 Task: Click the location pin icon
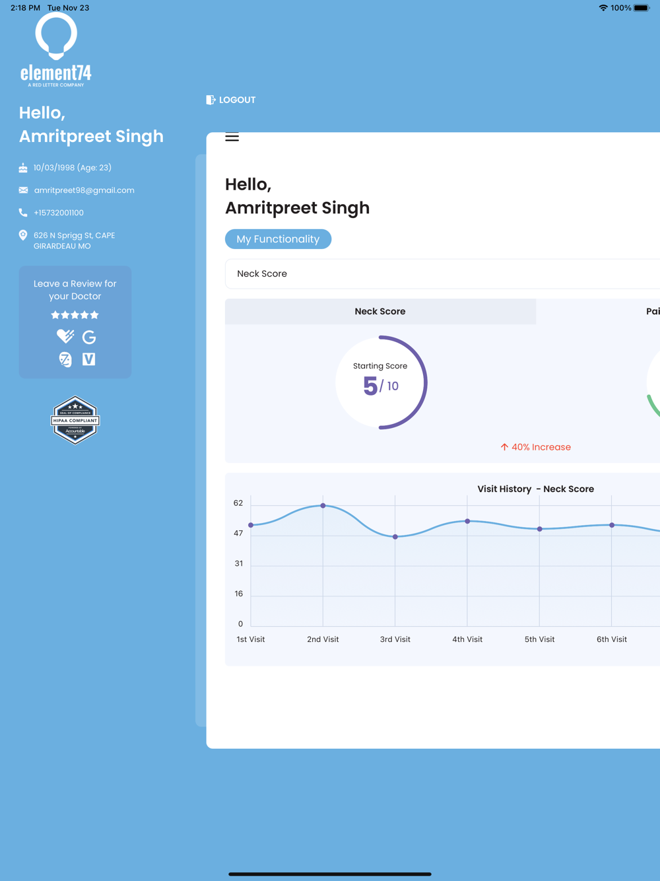(x=23, y=235)
